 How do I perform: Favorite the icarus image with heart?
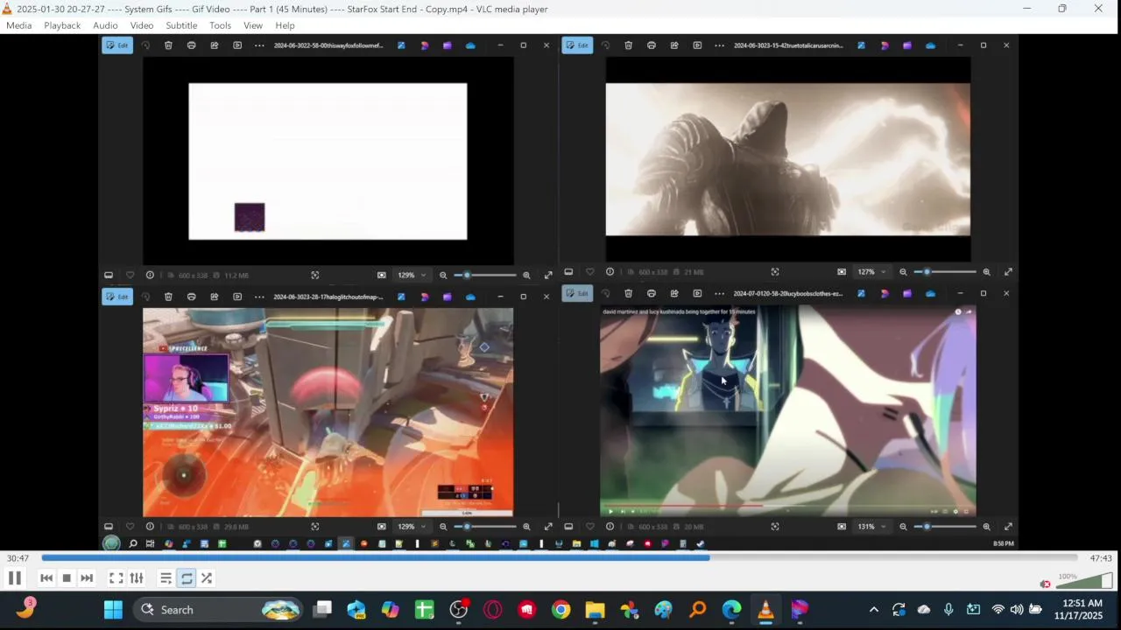(589, 272)
